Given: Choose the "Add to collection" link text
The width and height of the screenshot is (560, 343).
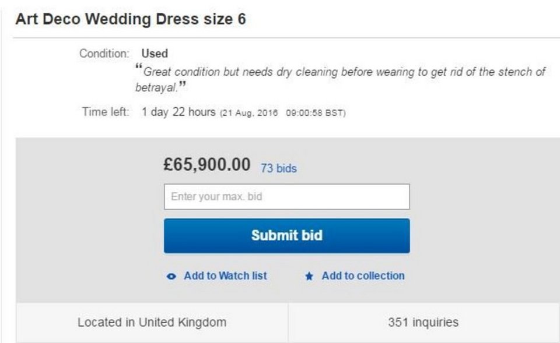Looking at the screenshot, I should pos(363,276).
